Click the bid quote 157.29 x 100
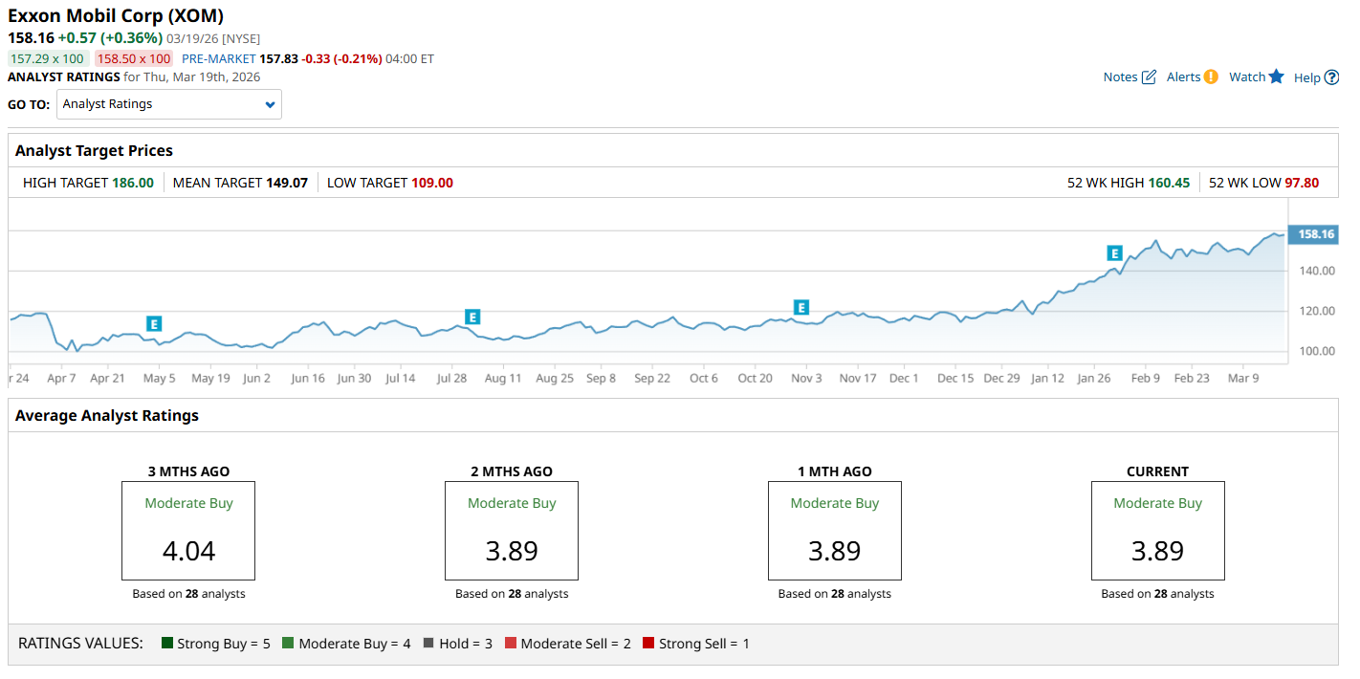 tap(47, 58)
